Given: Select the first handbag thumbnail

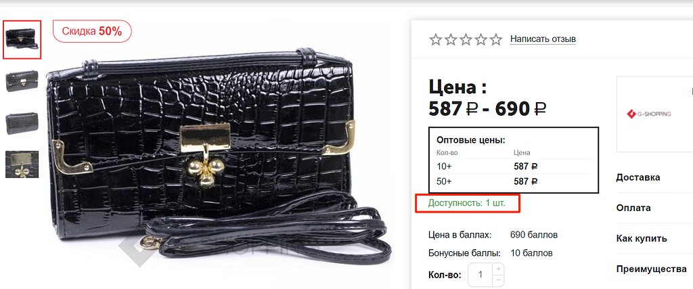Looking at the screenshot, I should point(22,39).
